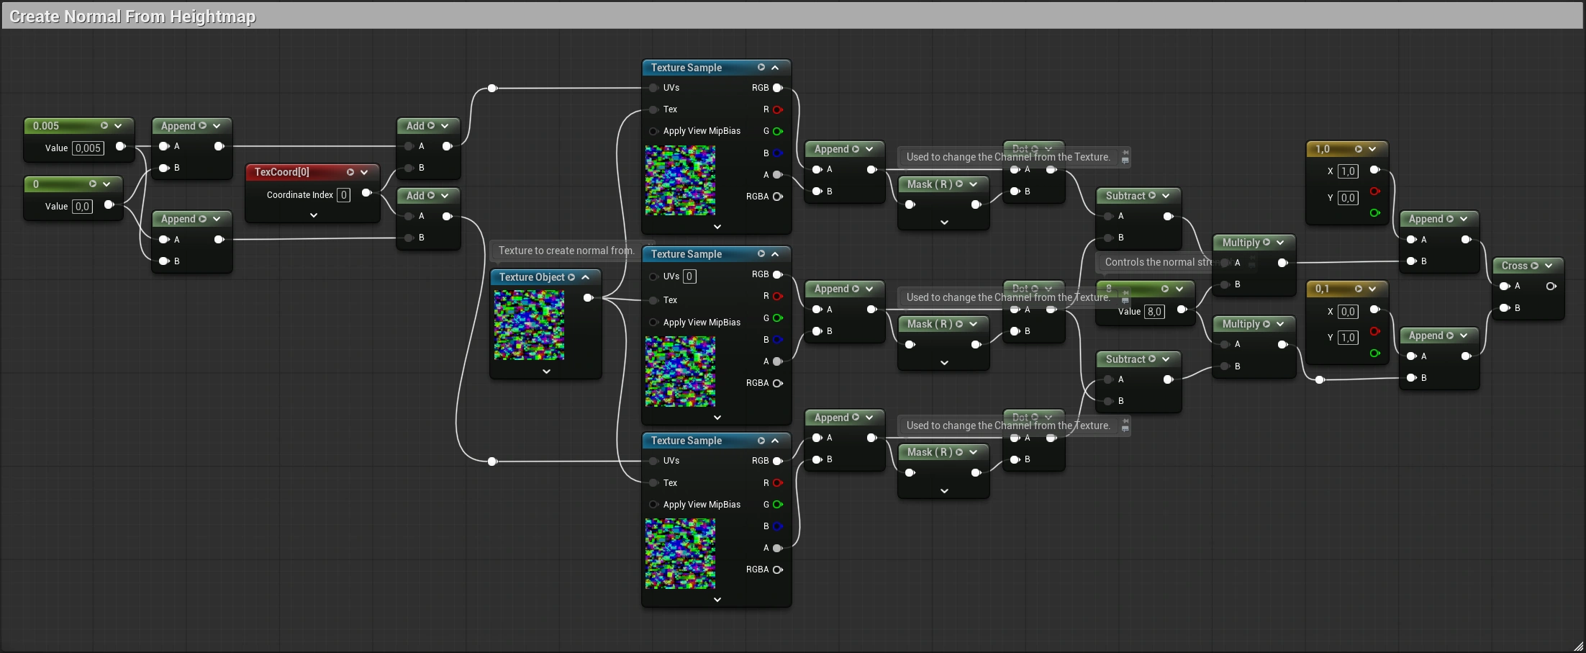Click the preview play icon on 0,1 node
Screen dimensions: 1586x653
[1359, 289]
